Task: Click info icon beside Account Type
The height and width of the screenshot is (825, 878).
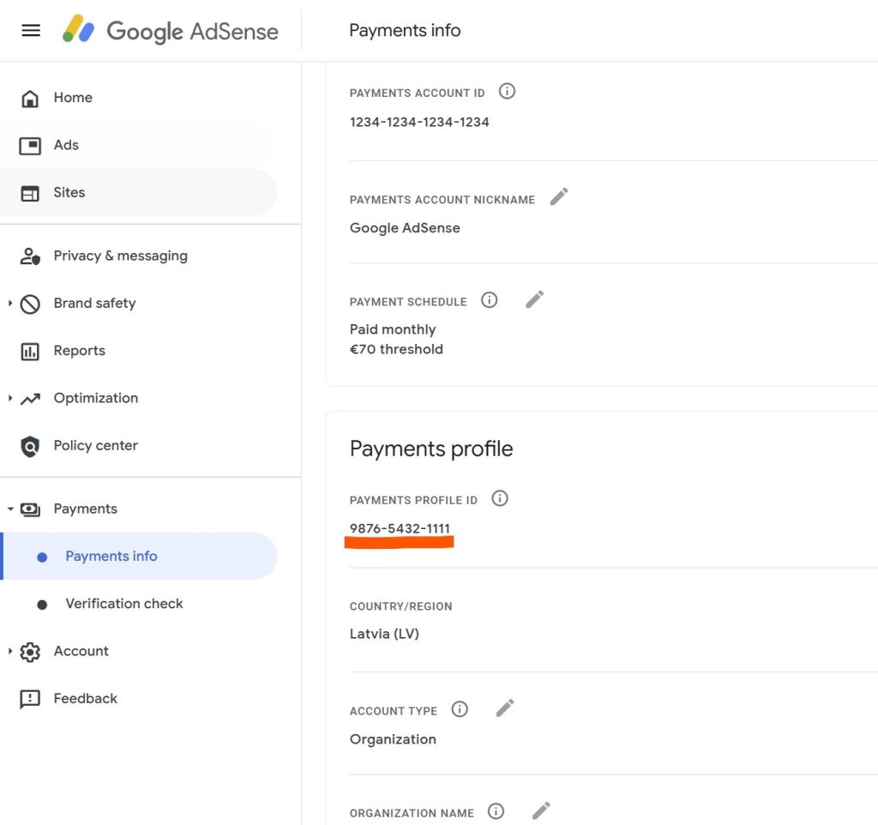Action: (x=460, y=709)
